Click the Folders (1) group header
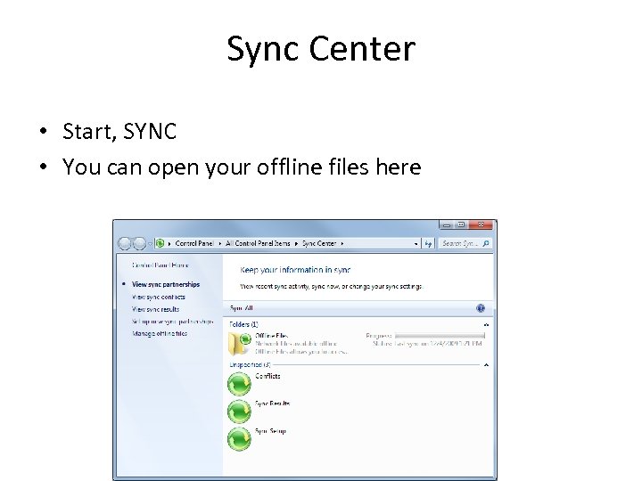The height and width of the screenshot is (481, 642). (243, 324)
